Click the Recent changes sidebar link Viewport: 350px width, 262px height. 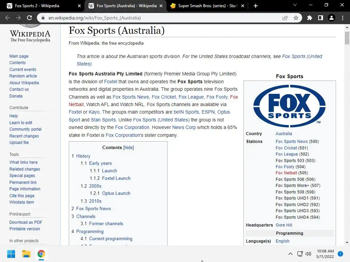pos(24,136)
